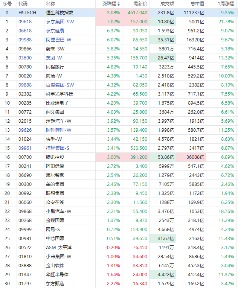Image resolution: width=238 pixels, height=289 pixels.
Task: Sort by the 涨跌幅 sort arrow icon
Action: point(119,4)
